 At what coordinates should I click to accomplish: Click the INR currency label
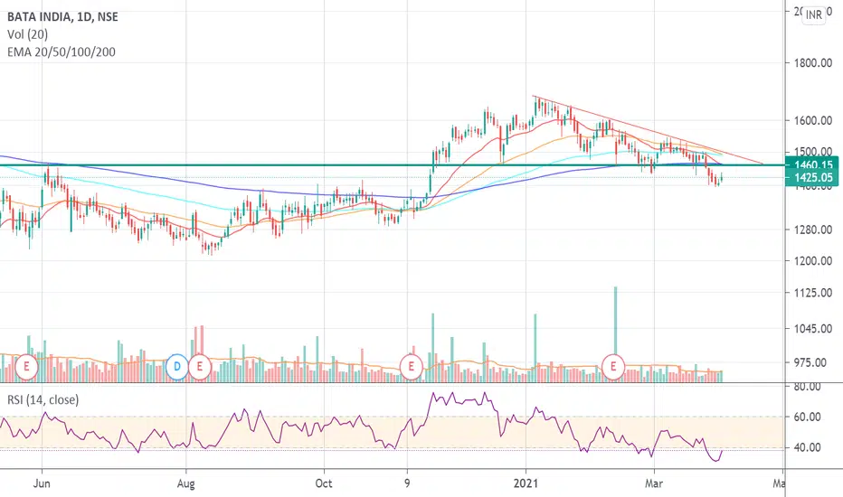tap(813, 15)
